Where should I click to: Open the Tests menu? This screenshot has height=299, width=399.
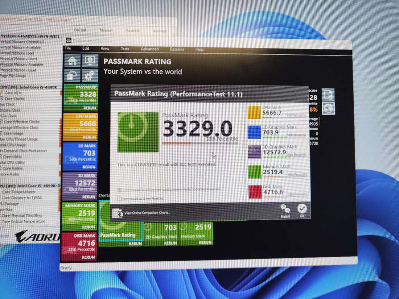point(125,48)
